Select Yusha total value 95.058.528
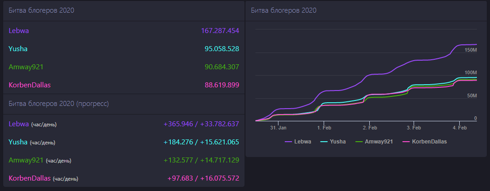 coord(222,49)
